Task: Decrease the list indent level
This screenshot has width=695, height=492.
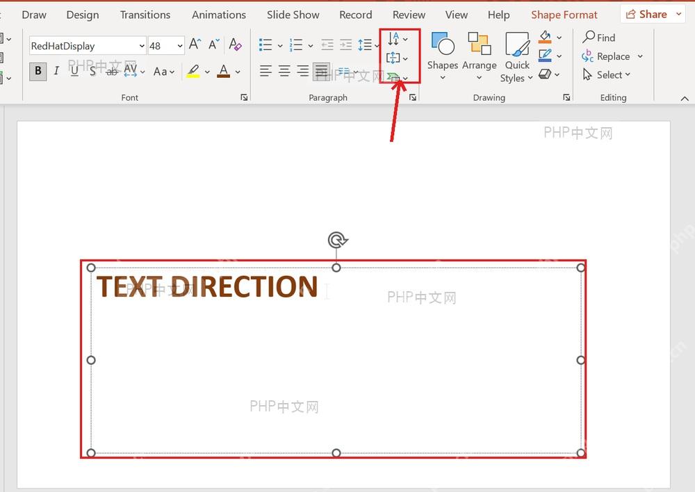Action: pos(327,44)
